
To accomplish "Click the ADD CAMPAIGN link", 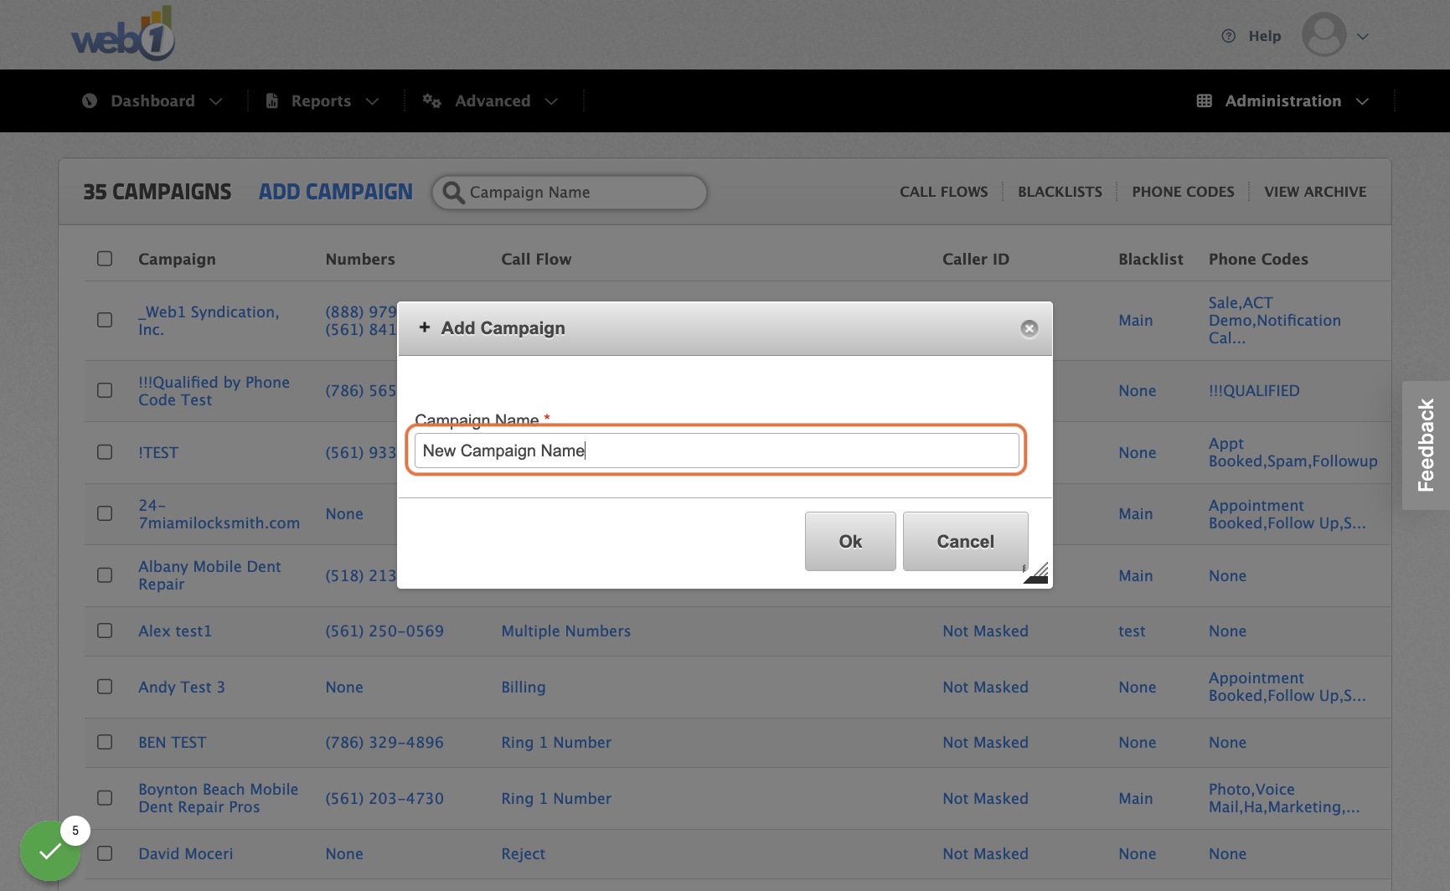I will tap(336, 192).
